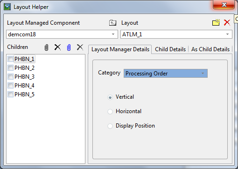Tick the PHBN_3 checkbox
Image resolution: width=238 pixels, height=169 pixels.
10,77
